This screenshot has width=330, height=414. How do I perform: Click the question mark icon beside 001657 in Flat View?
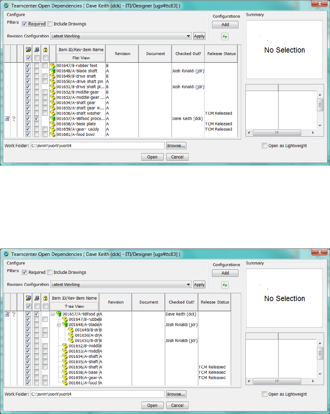(14, 119)
